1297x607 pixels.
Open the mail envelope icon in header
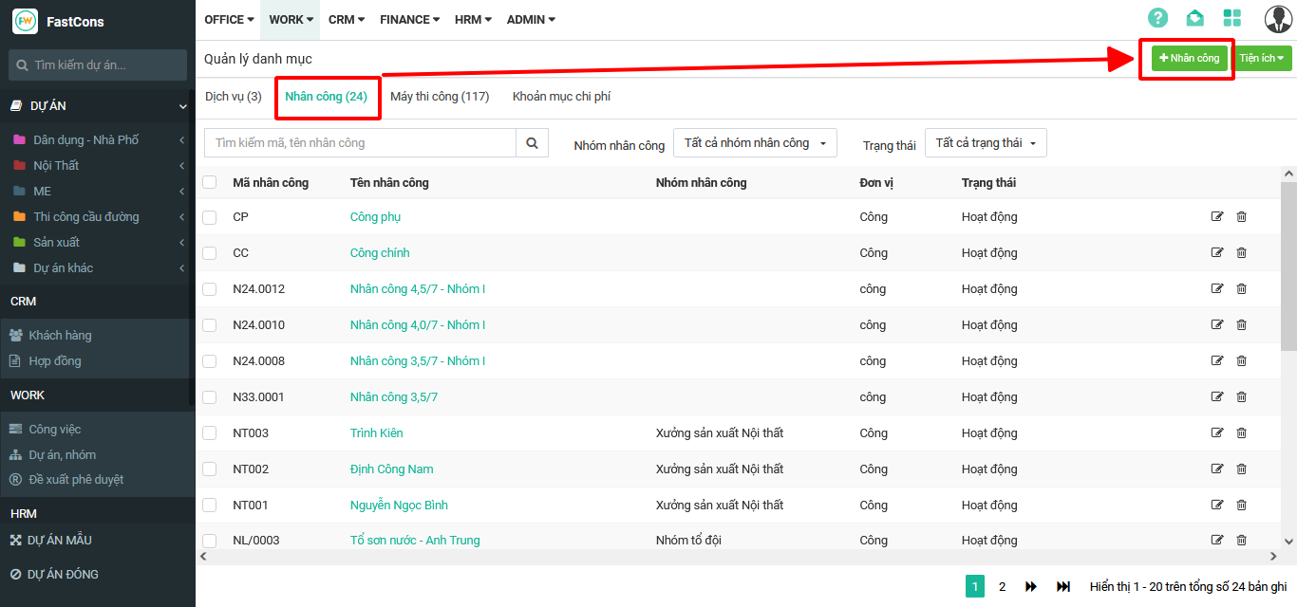click(x=1194, y=18)
